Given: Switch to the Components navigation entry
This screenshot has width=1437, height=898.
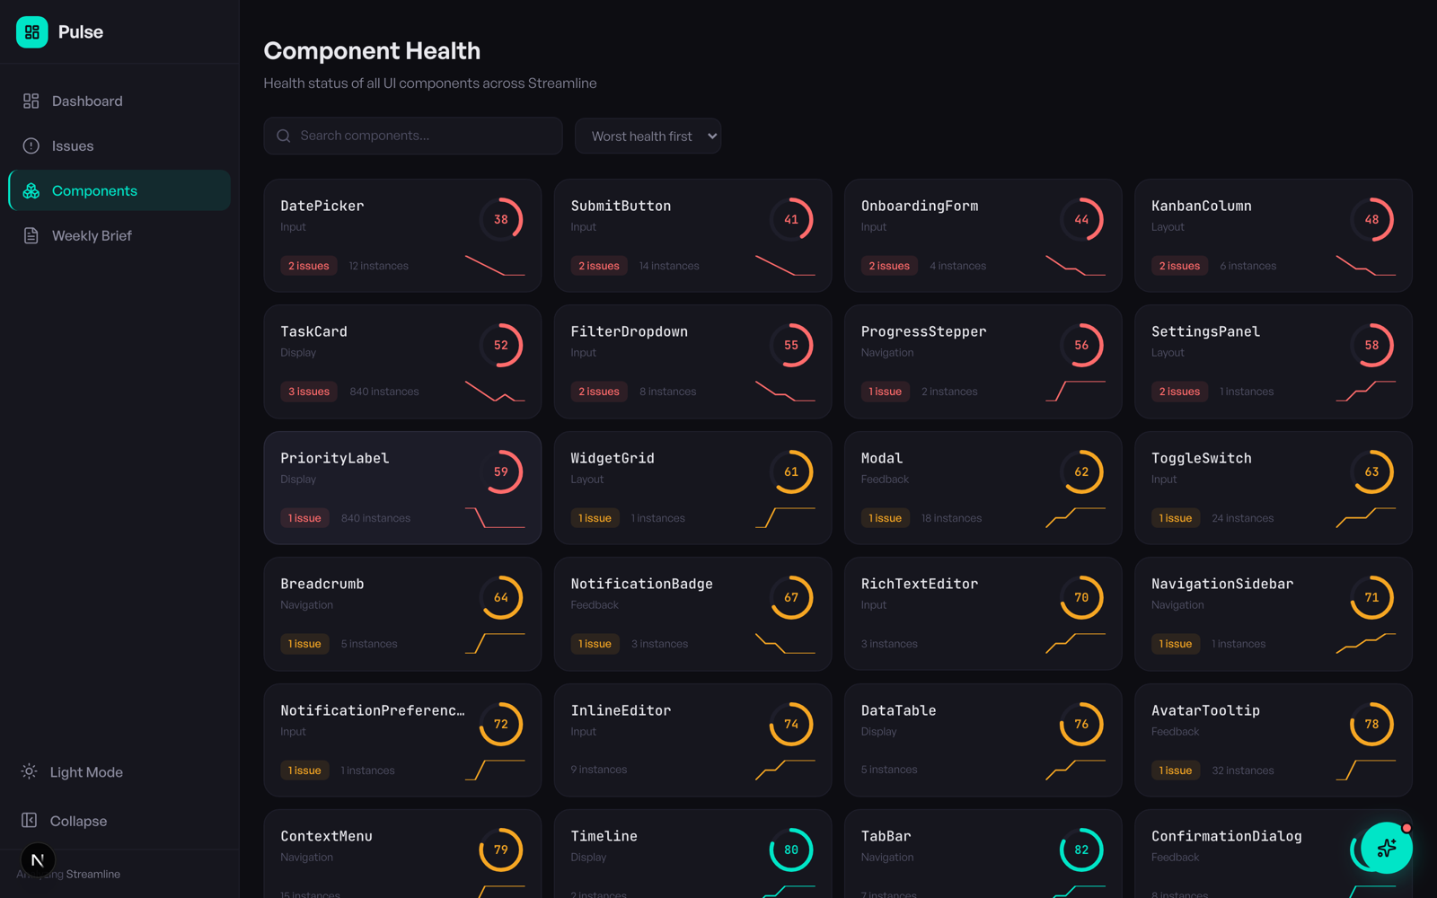Looking at the screenshot, I should tap(94, 190).
